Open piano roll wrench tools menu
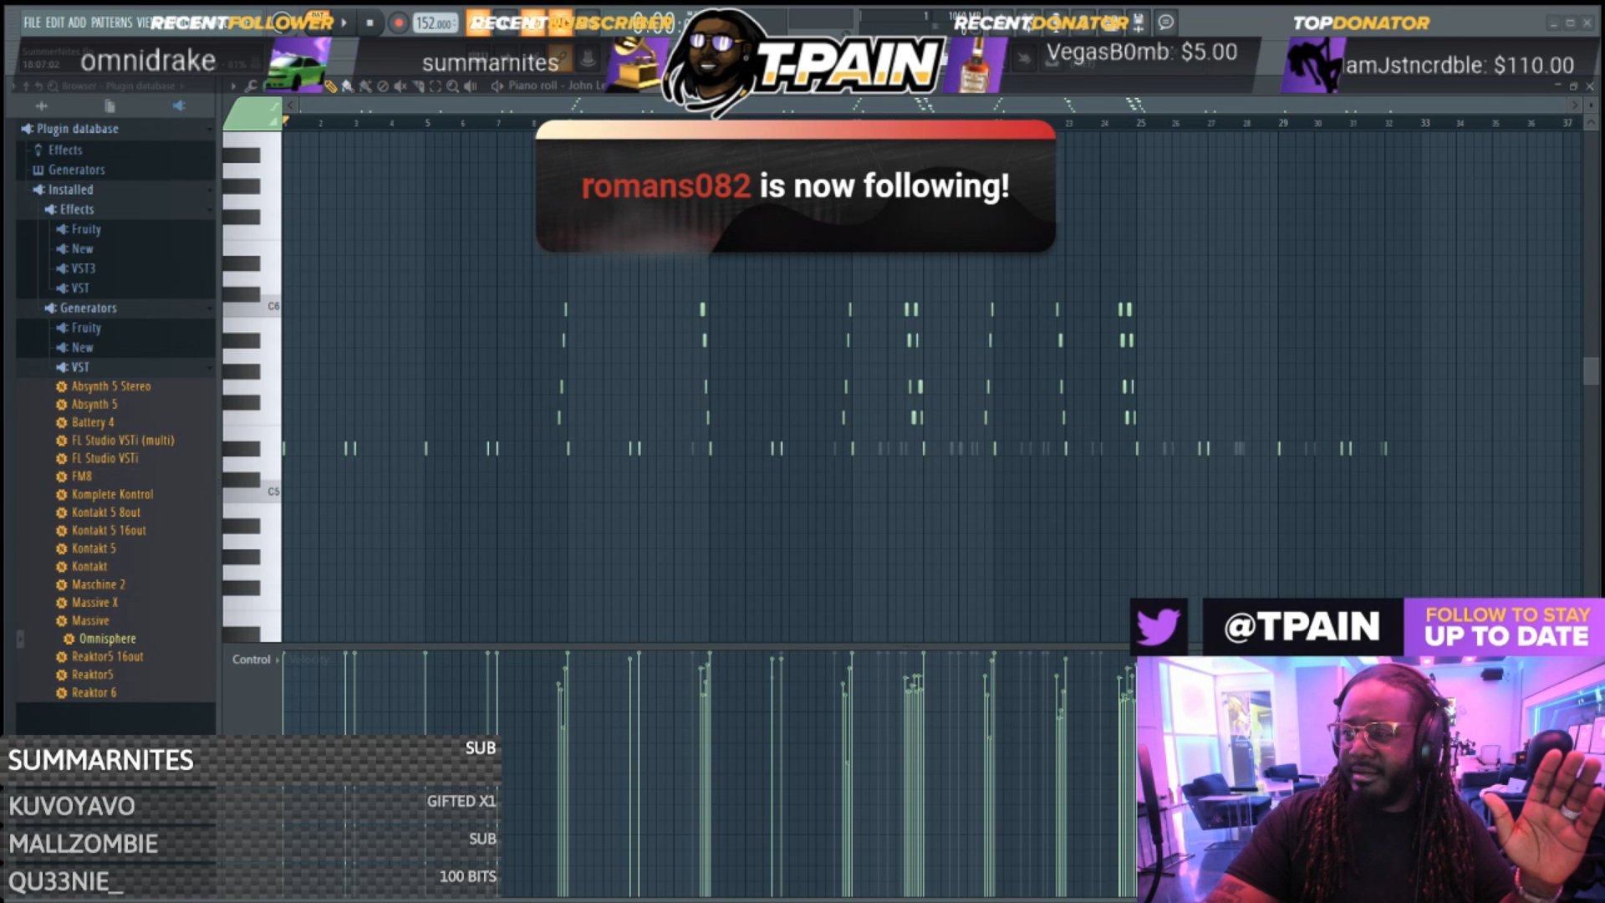Image resolution: width=1605 pixels, height=903 pixels. (251, 86)
